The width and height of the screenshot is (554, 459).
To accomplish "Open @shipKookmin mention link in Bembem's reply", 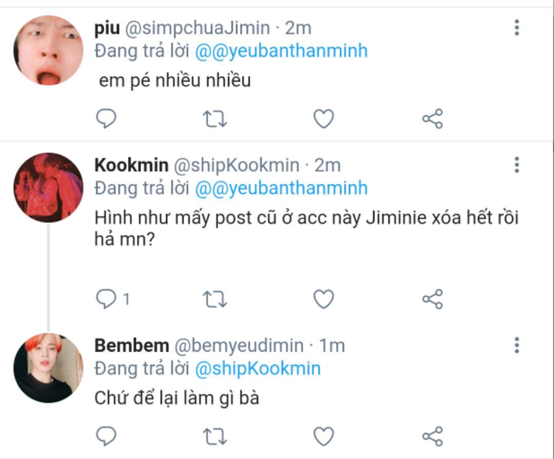I will (258, 369).
